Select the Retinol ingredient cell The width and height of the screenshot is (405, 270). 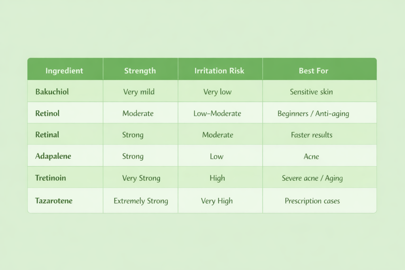(x=47, y=113)
